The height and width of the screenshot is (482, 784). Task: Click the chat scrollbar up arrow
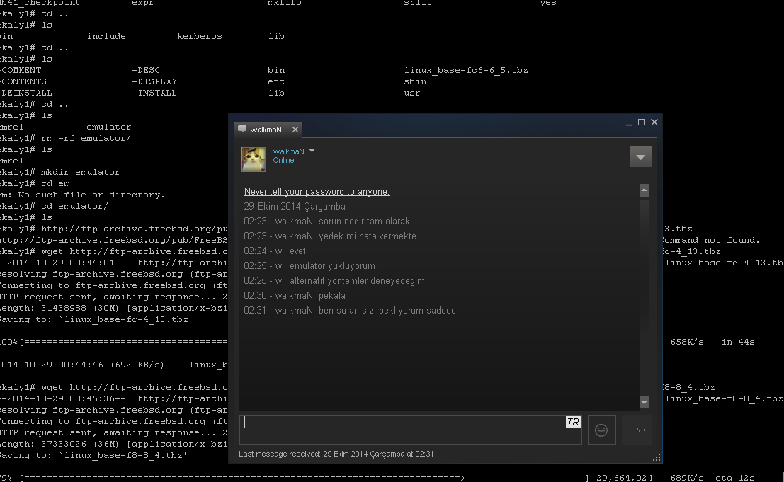point(644,190)
